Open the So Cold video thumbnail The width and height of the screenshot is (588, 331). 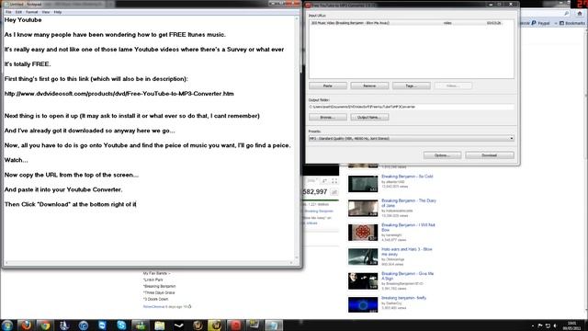coord(363,184)
